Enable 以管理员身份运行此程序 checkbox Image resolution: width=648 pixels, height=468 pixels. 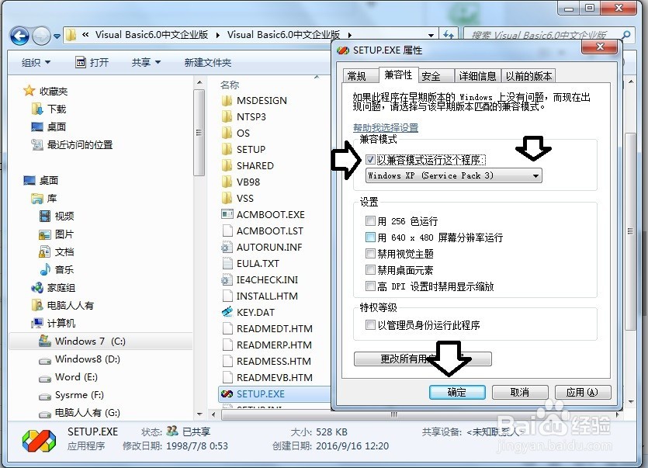(x=370, y=325)
